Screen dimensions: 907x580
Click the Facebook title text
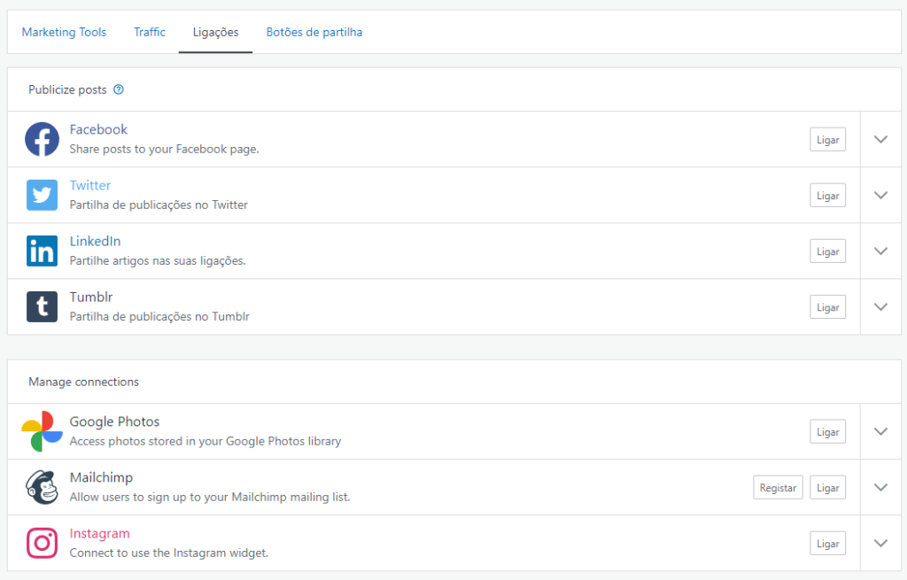(x=98, y=129)
